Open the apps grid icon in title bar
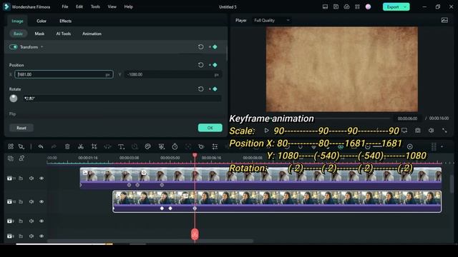 (x=357, y=6)
